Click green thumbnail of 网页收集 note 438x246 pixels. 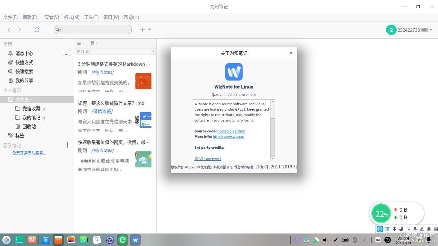[143, 159]
